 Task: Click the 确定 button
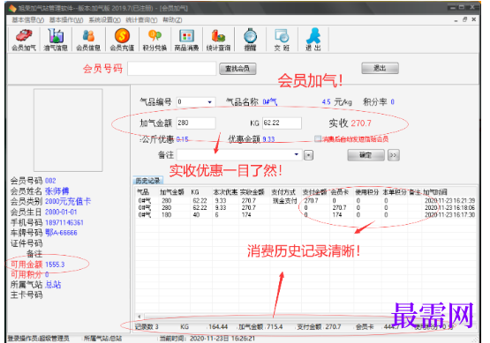click(x=366, y=155)
